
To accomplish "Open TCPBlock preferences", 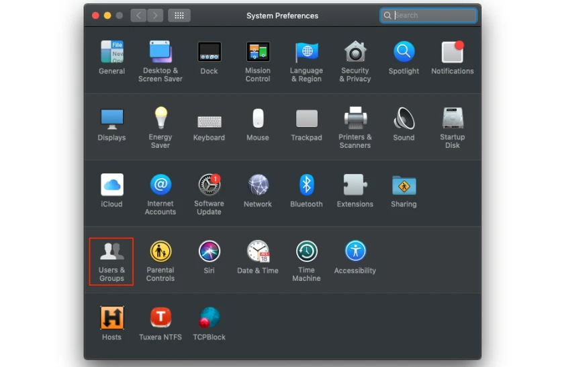I will pos(209,323).
